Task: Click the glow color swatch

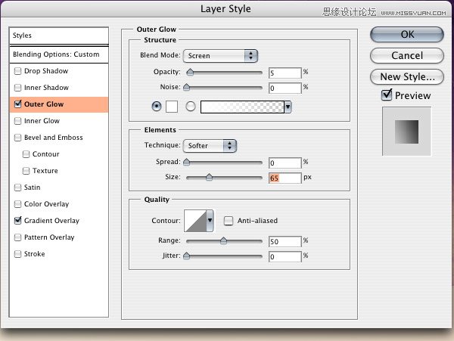Action: (x=172, y=107)
